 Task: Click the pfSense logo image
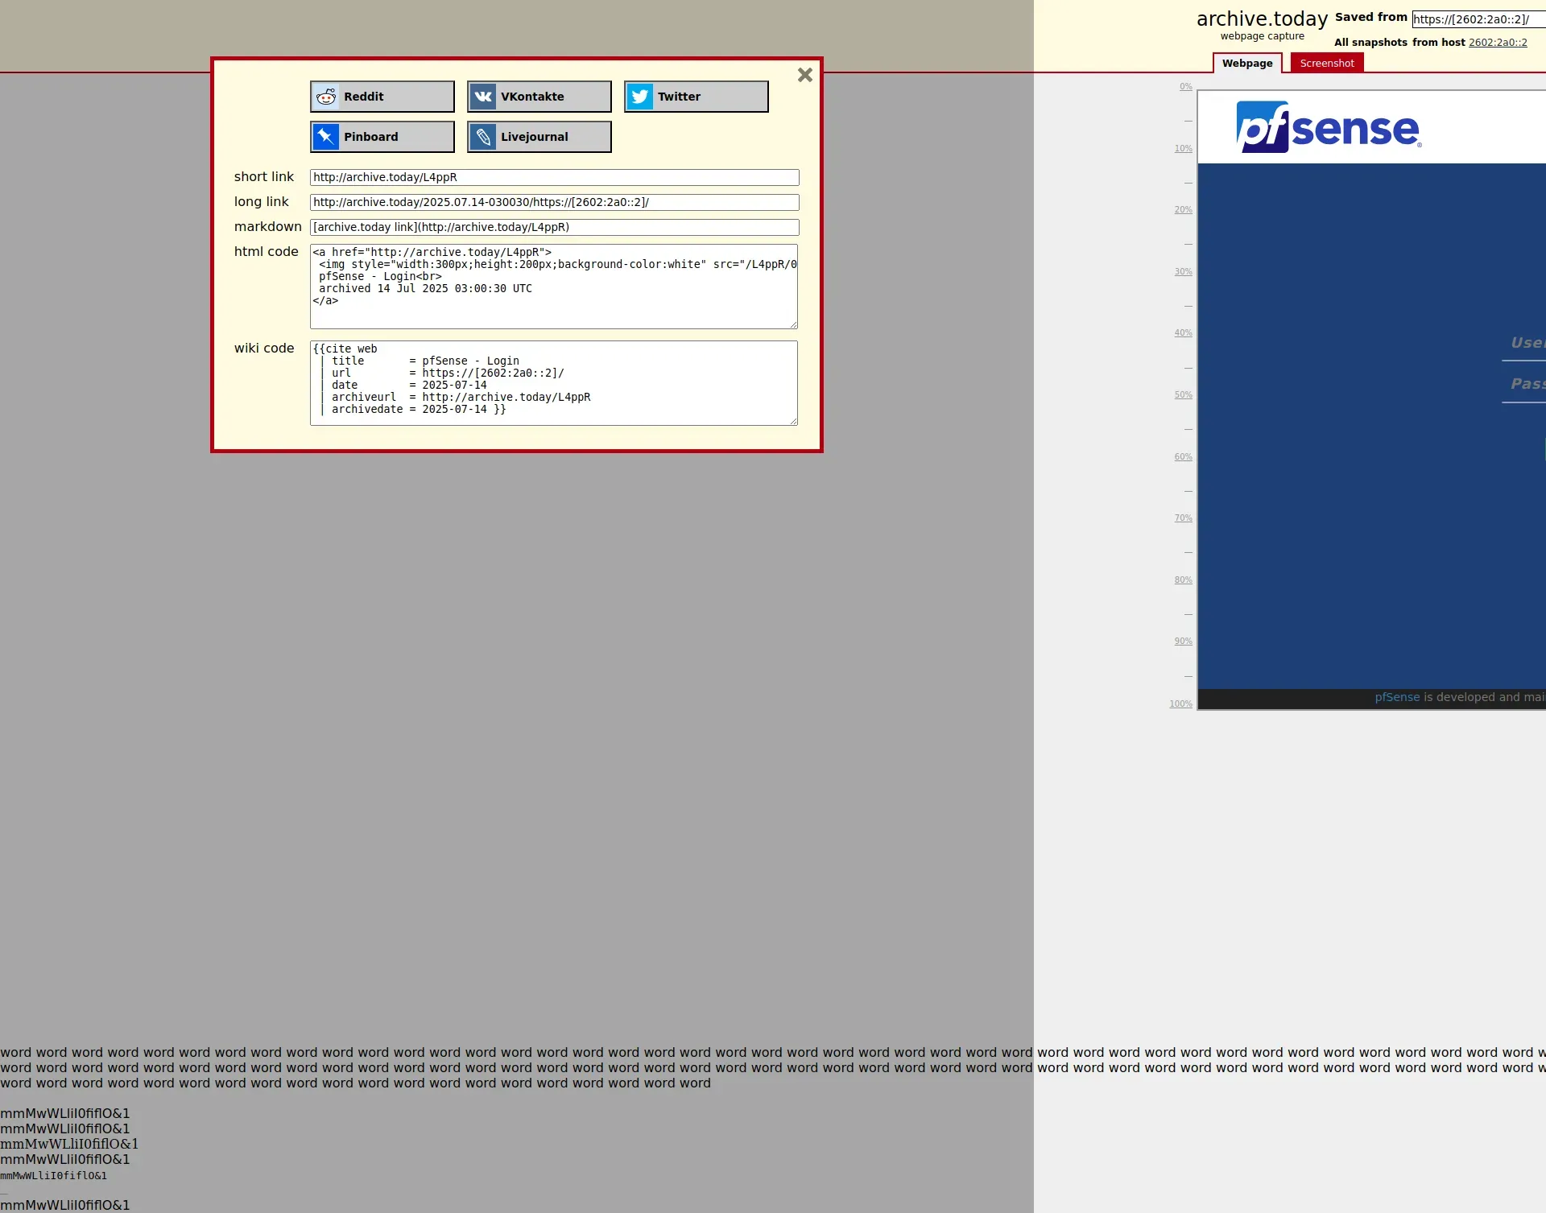coord(1329,127)
